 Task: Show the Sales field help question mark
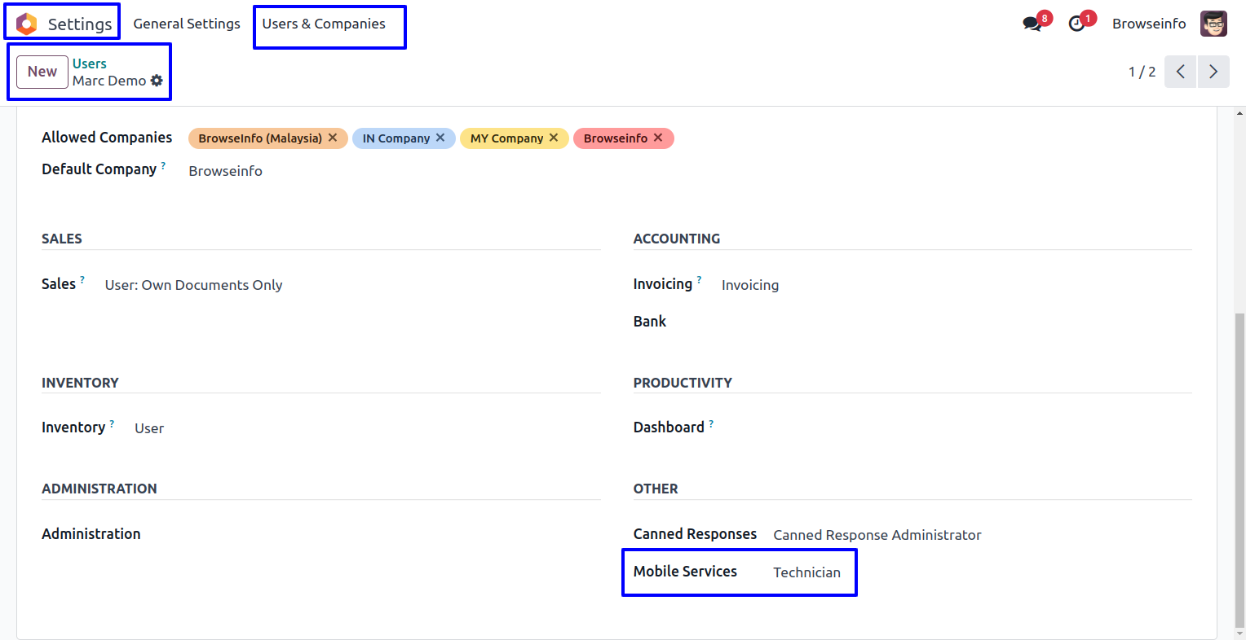[x=82, y=280]
